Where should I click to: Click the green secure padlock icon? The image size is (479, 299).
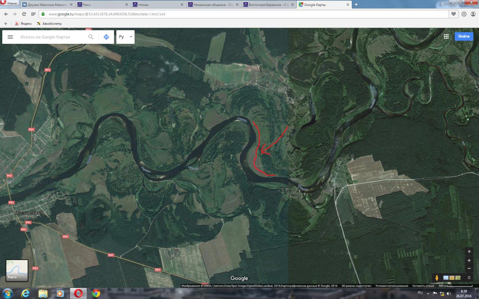[43, 14]
